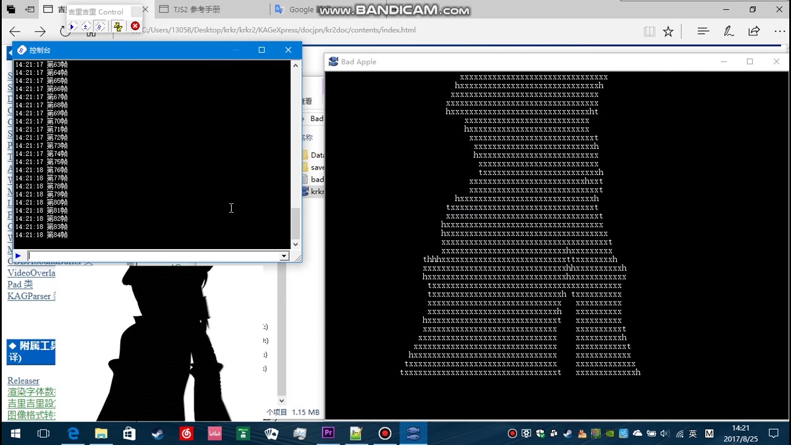Open the VideoOverlay link
The width and height of the screenshot is (791, 445).
31,273
